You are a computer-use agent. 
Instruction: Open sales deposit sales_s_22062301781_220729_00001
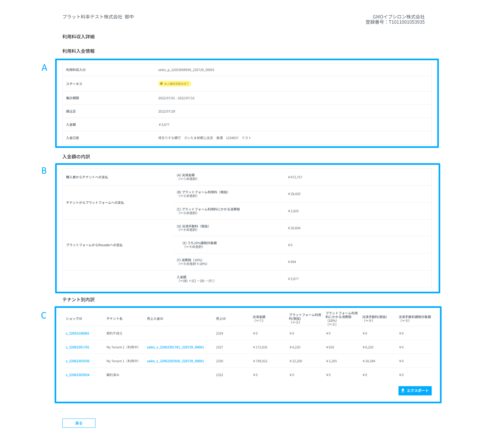[175, 347]
